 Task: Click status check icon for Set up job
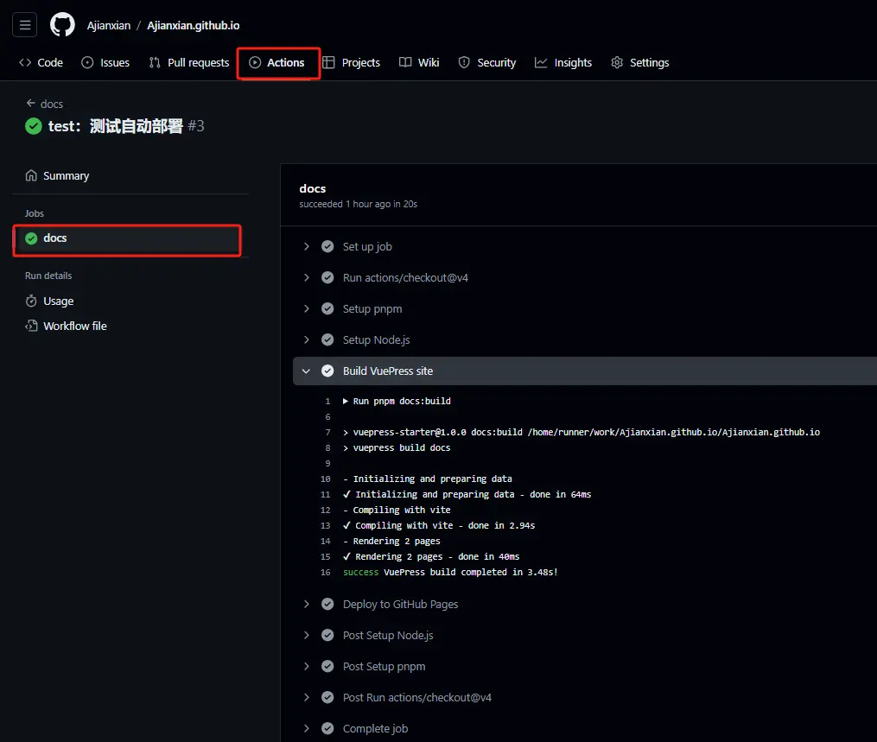327,246
